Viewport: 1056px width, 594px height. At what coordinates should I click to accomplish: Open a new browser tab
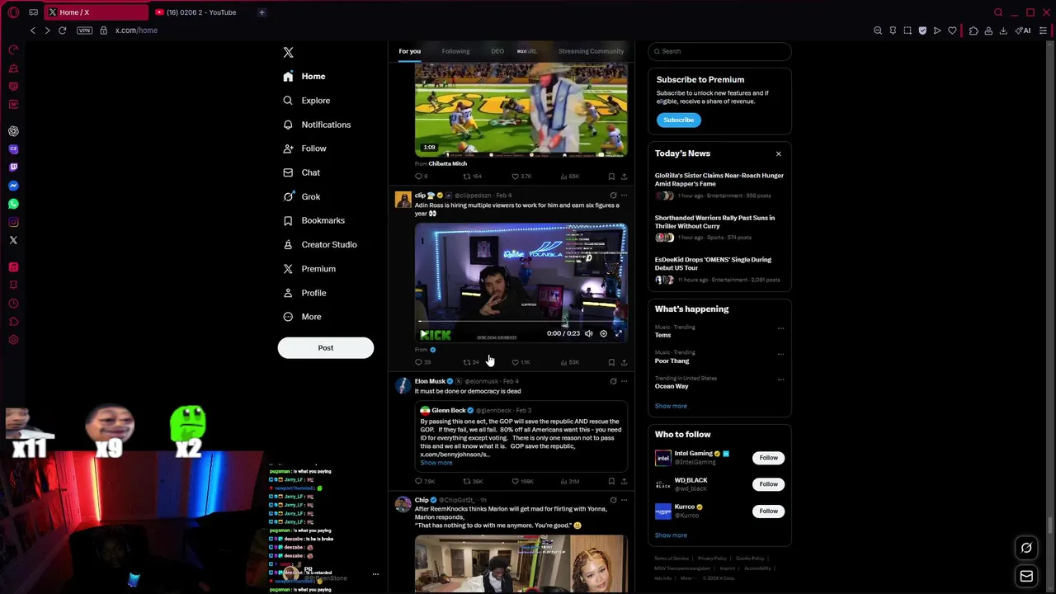click(x=262, y=12)
